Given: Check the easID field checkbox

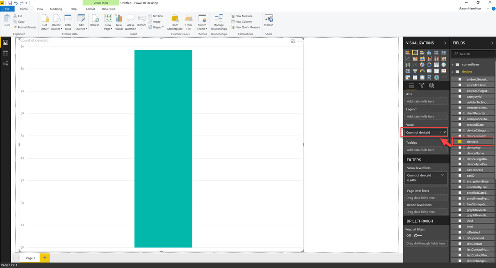Looking at the screenshot, I should pyautogui.click(x=460, y=175).
